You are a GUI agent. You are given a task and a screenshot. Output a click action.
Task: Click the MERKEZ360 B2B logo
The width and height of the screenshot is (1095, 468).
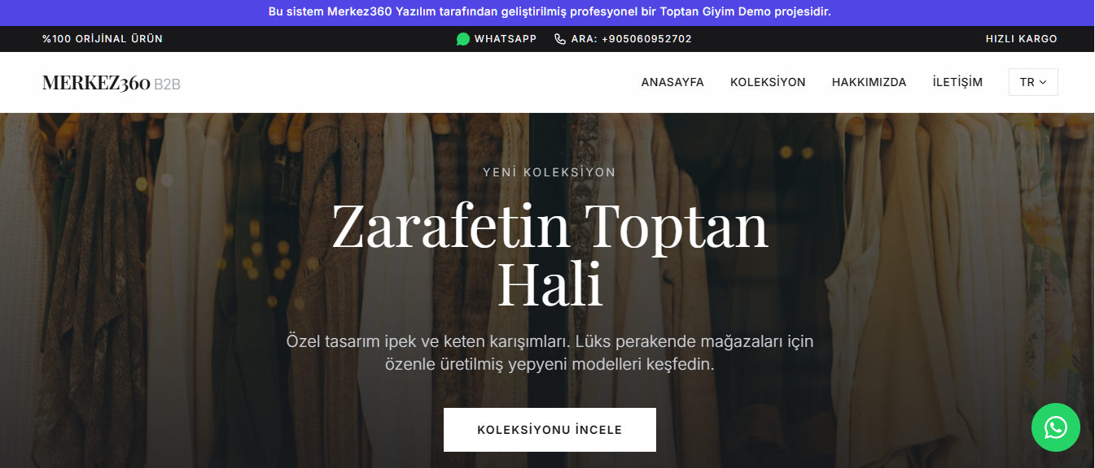[x=112, y=83]
